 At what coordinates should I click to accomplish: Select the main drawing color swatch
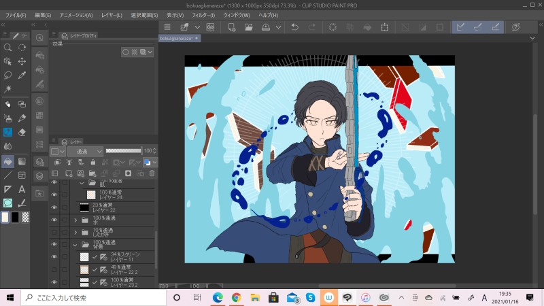click(x=5, y=217)
